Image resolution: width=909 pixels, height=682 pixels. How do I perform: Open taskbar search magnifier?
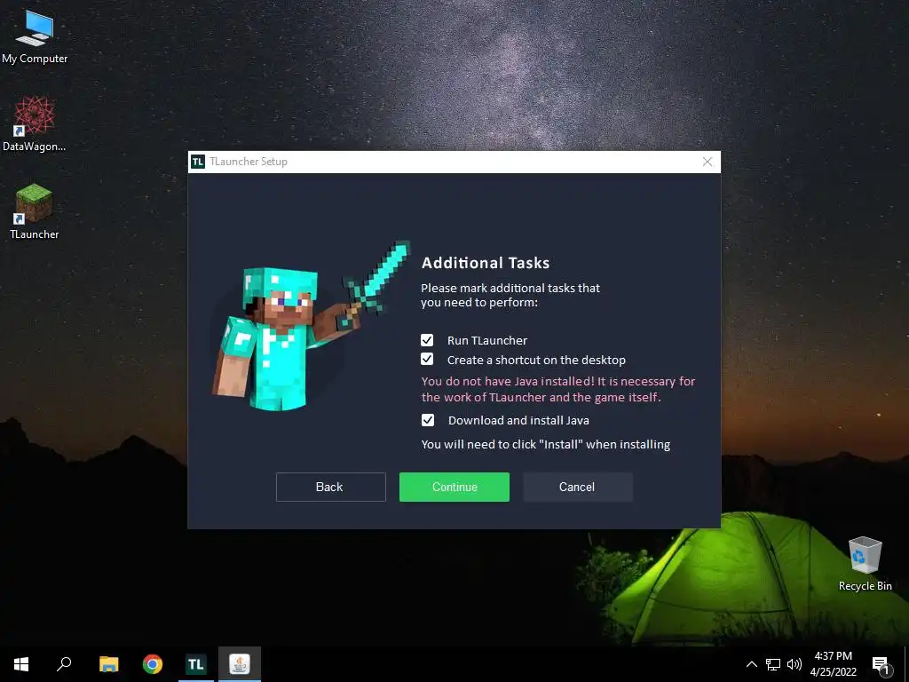[x=64, y=664]
